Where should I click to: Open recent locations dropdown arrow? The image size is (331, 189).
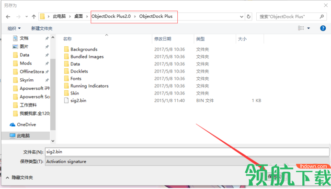(x=26, y=17)
